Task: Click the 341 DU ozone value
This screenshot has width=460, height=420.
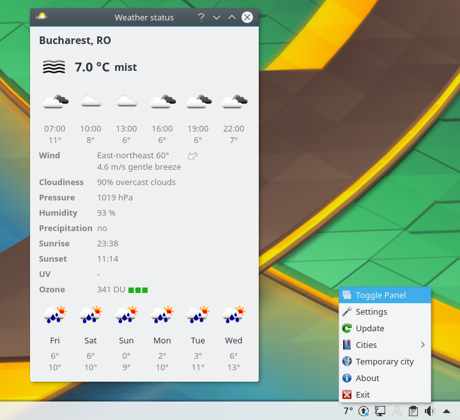Action: coord(111,290)
